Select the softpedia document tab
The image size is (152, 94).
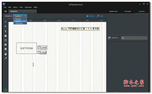click(23, 11)
